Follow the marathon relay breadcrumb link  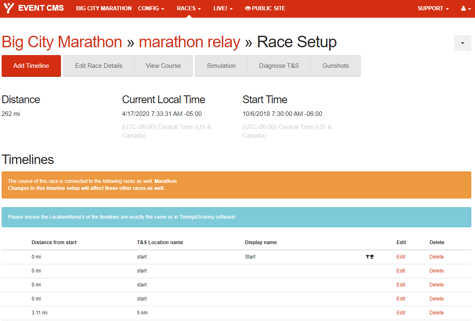click(x=190, y=42)
